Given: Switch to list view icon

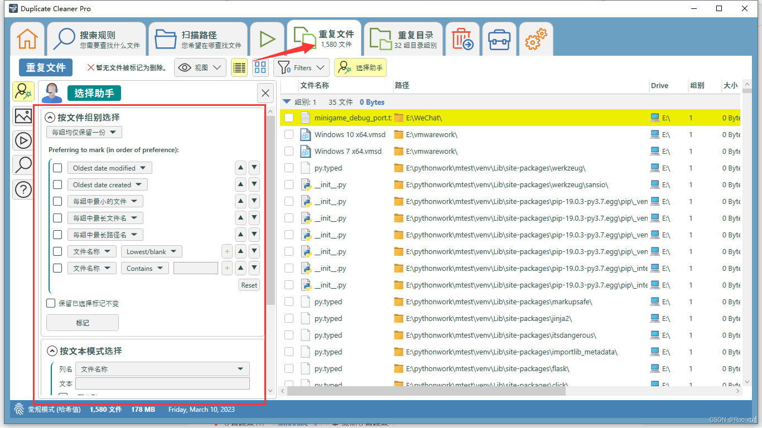Looking at the screenshot, I should 239,67.
